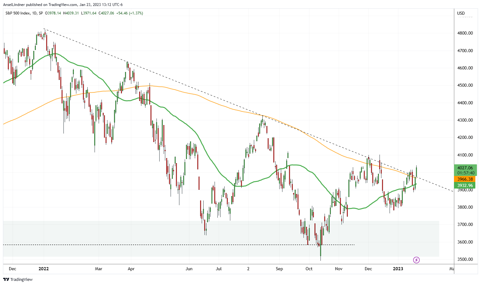Click the green 4027.06 current price tag
Viewport: 481px width, 285px height.
tap(465, 168)
